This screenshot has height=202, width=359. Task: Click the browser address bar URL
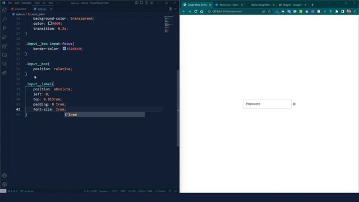(227, 11)
